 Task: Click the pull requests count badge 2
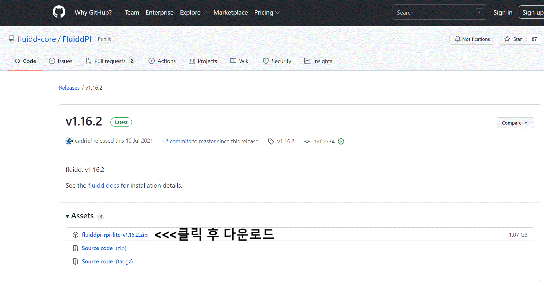[132, 61]
